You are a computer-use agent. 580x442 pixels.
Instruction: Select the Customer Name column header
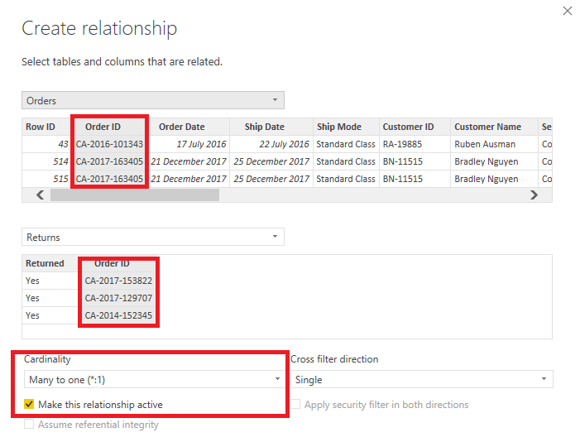(x=487, y=127)
